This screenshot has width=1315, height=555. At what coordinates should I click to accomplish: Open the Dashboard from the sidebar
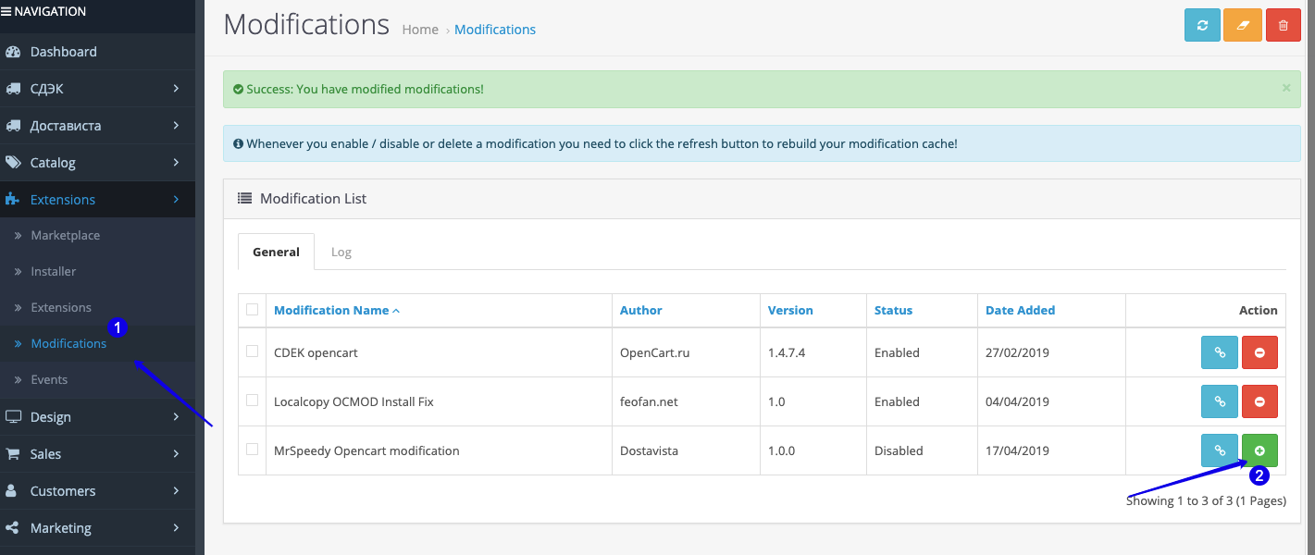(63, 52)
